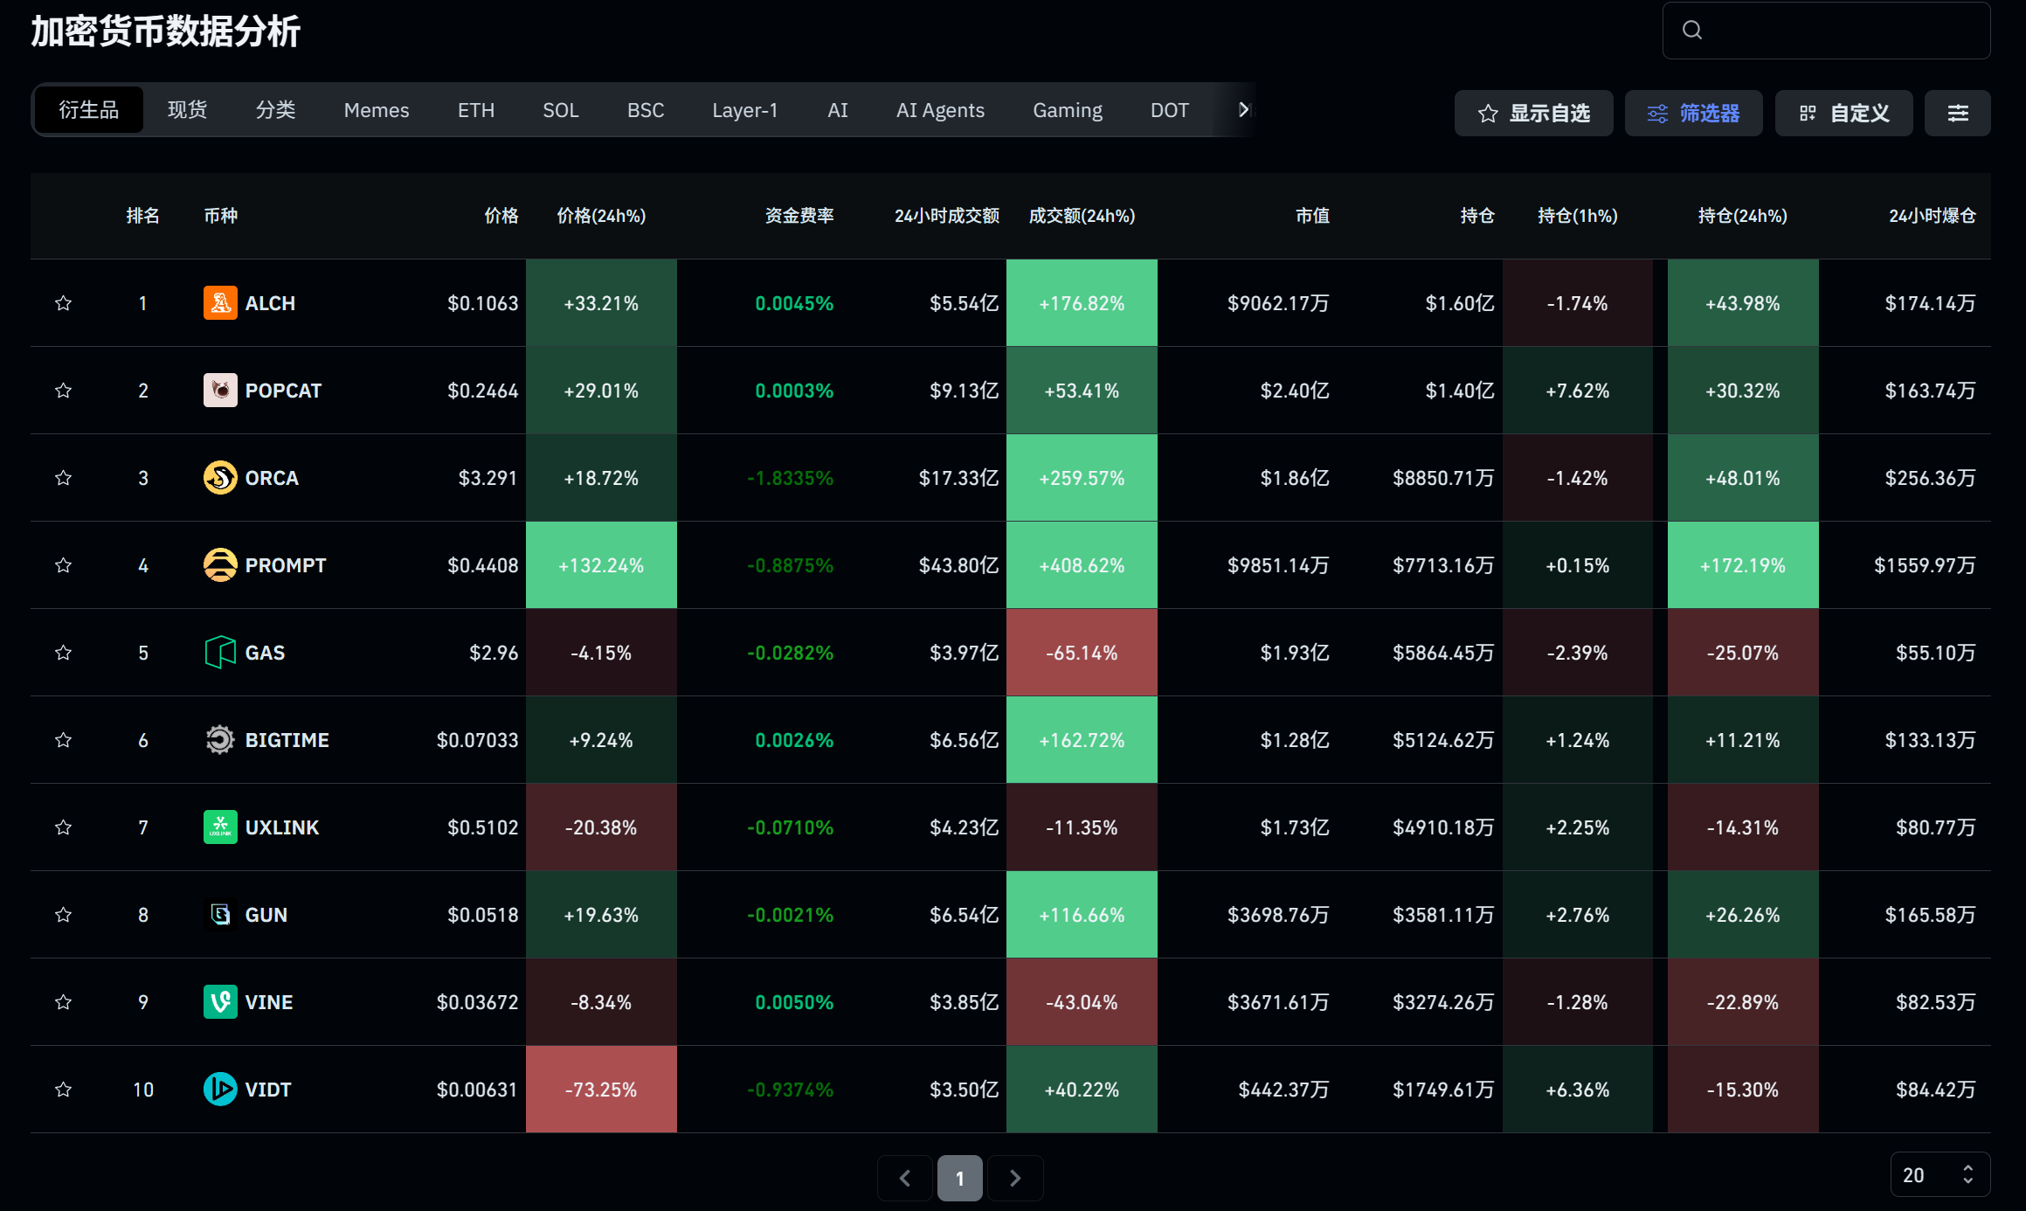This screenshot has height=1211, width=2026.
Task: Click the POPCAT coin logo icon
Action: (x=220, y=391)
